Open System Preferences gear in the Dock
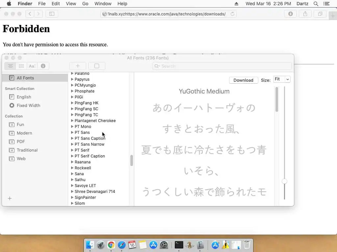Screen dimensions: 337x252 coord(164,245)
